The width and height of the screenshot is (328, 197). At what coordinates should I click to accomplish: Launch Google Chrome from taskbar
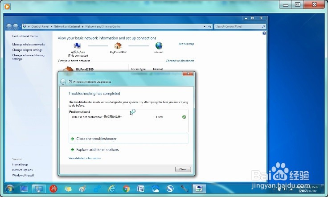[127, 189]
